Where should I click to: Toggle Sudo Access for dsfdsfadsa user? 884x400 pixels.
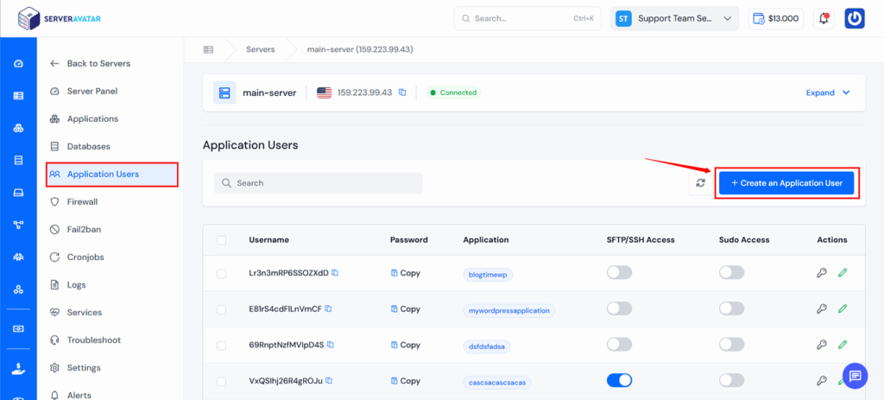coord(731,345)
